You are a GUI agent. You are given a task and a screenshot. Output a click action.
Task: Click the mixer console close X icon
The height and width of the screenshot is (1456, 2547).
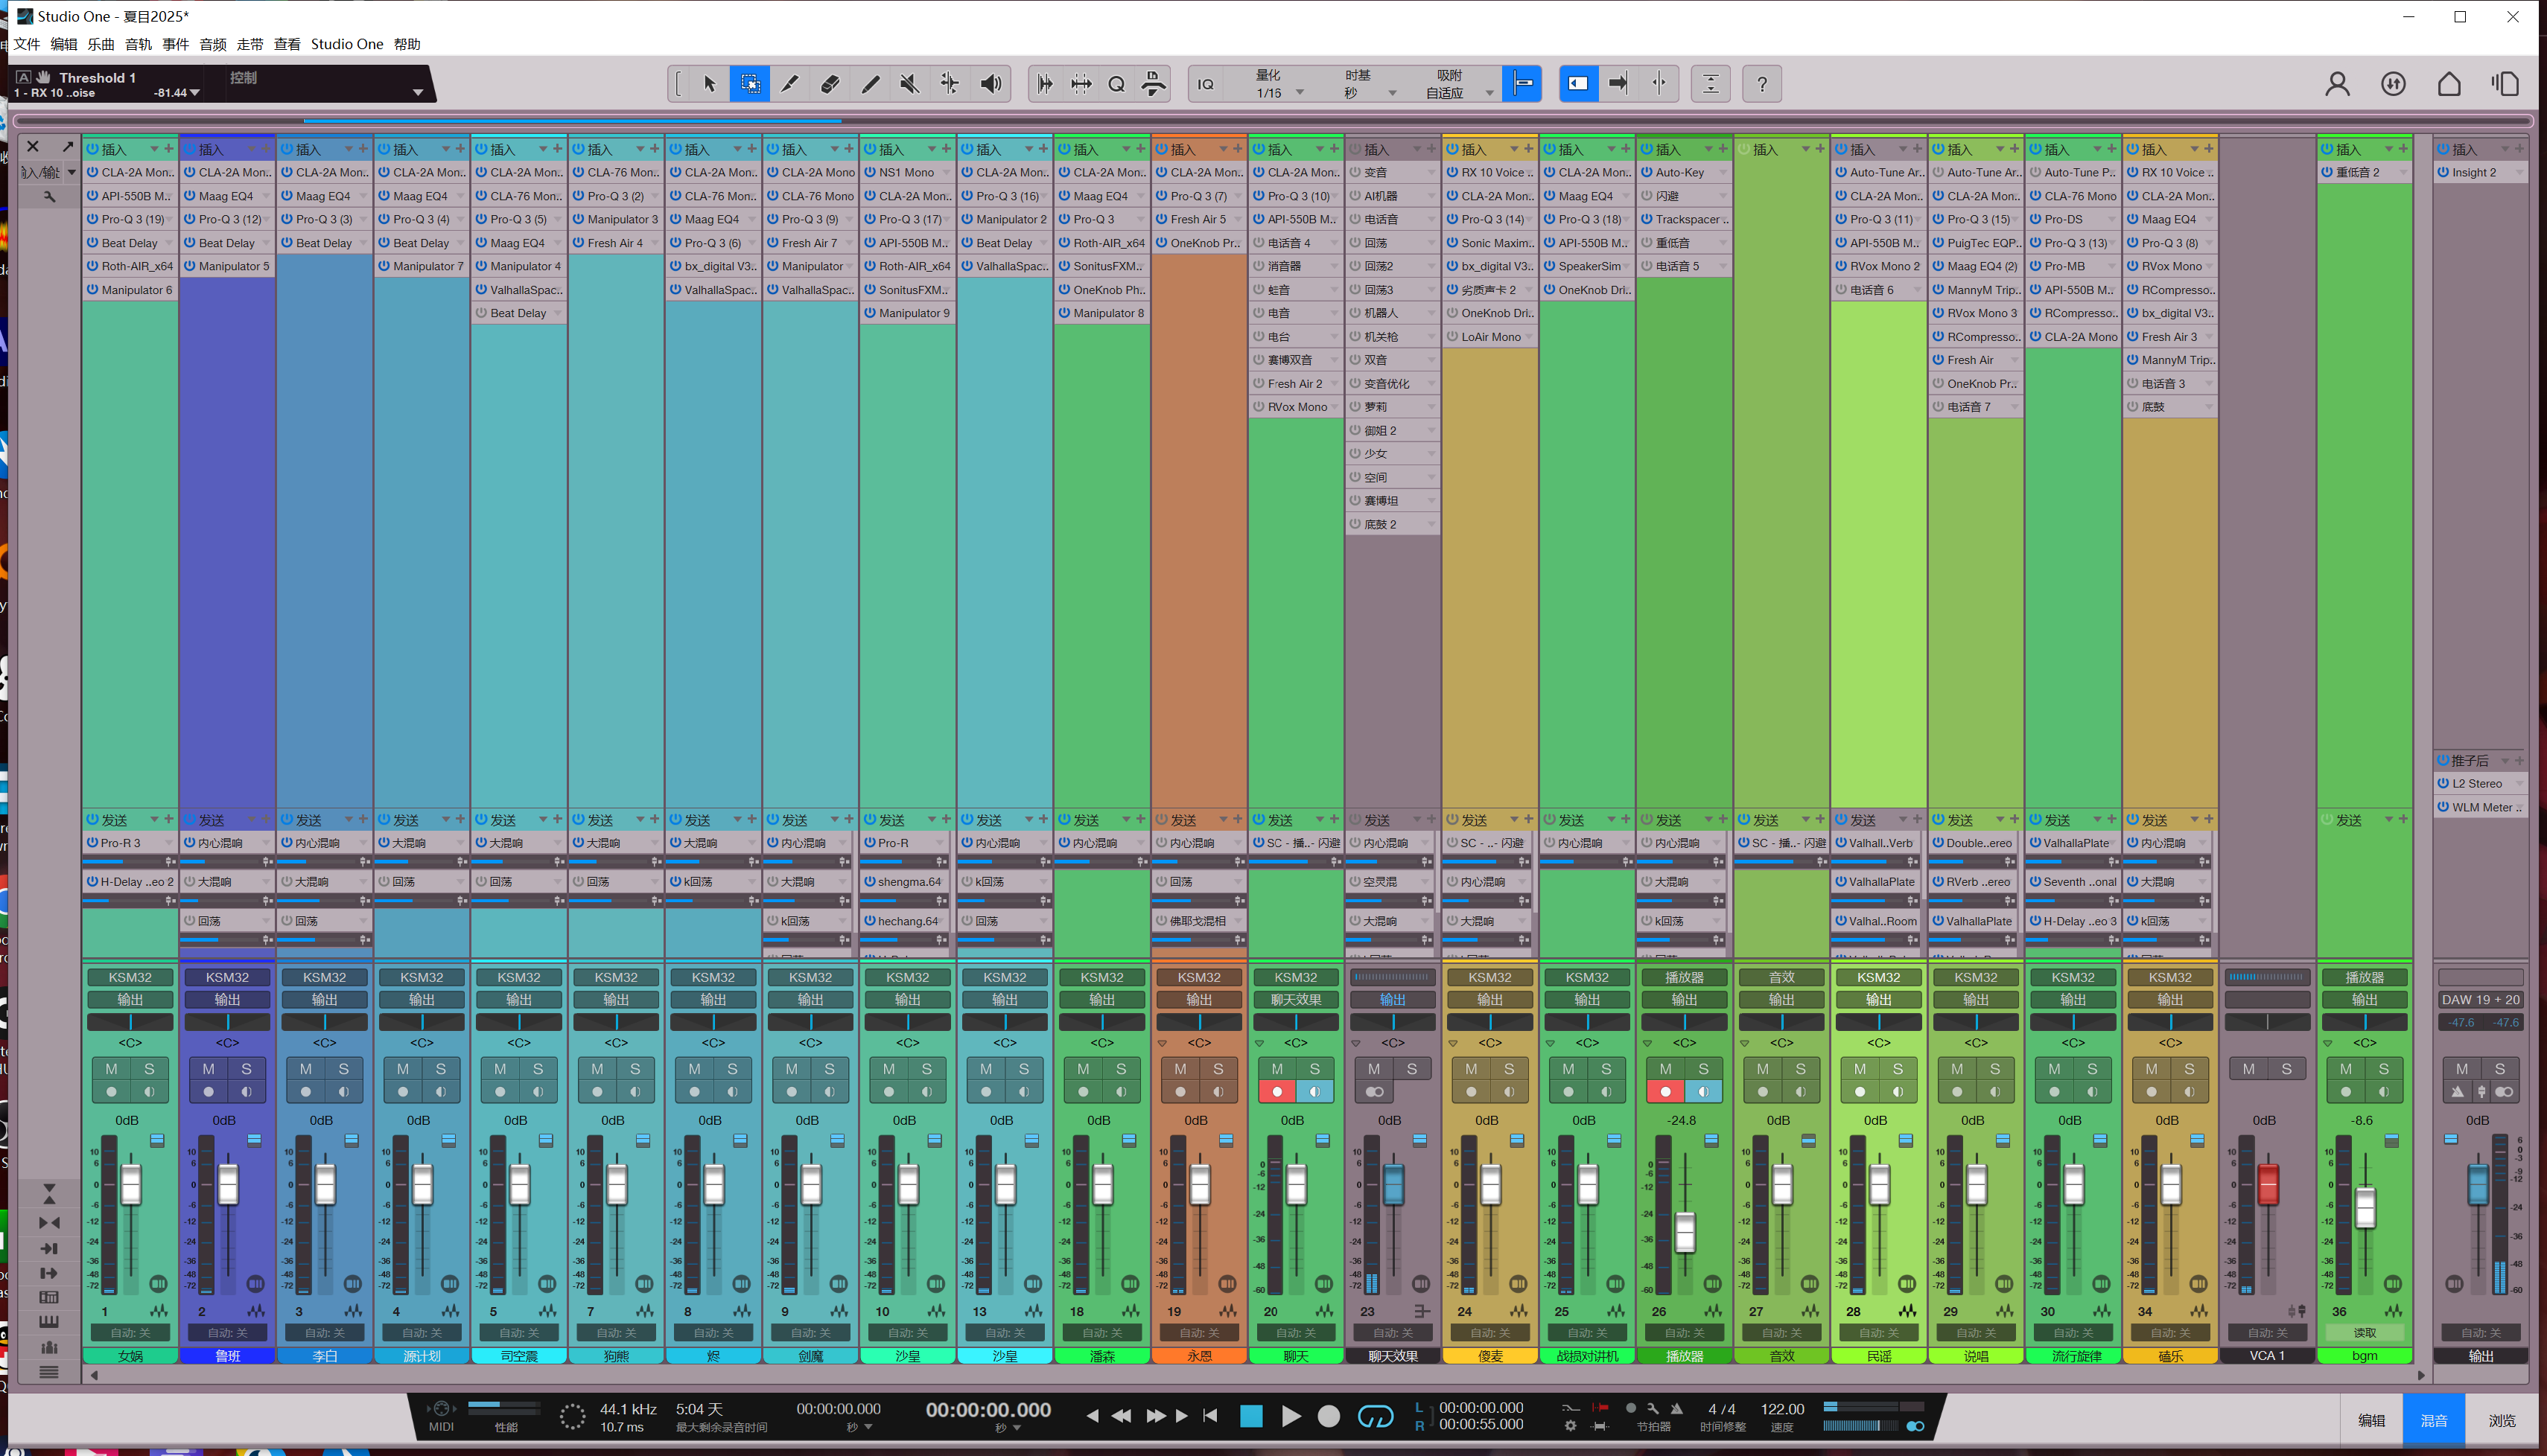[33, 147]
